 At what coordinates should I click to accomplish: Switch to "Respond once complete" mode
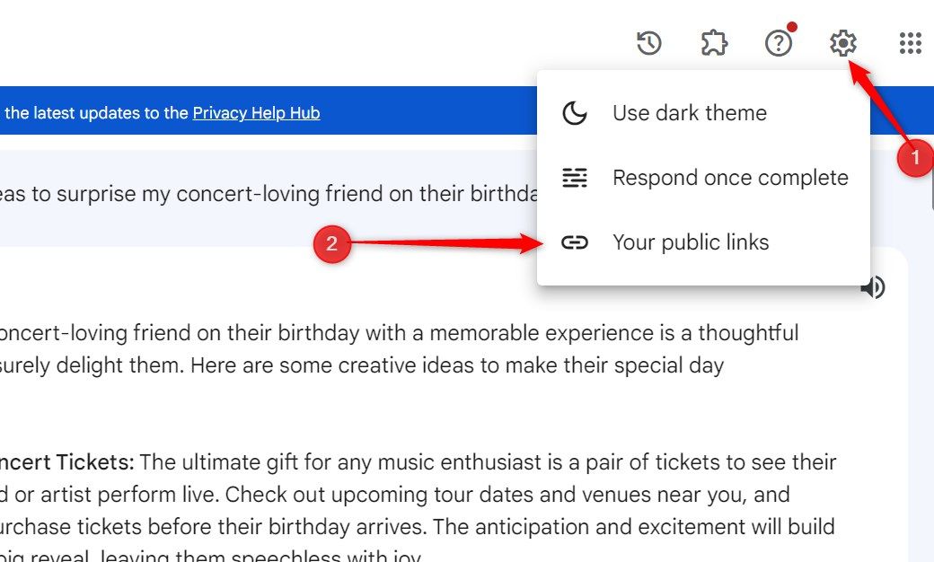click(703, 178)
